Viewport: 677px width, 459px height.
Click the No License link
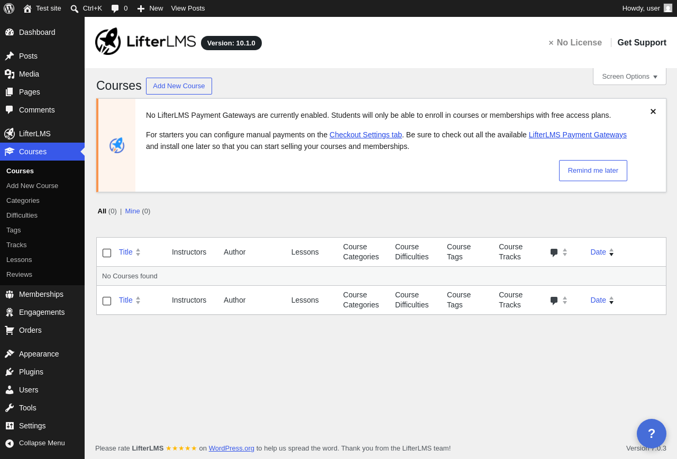(x=575, y=43)
